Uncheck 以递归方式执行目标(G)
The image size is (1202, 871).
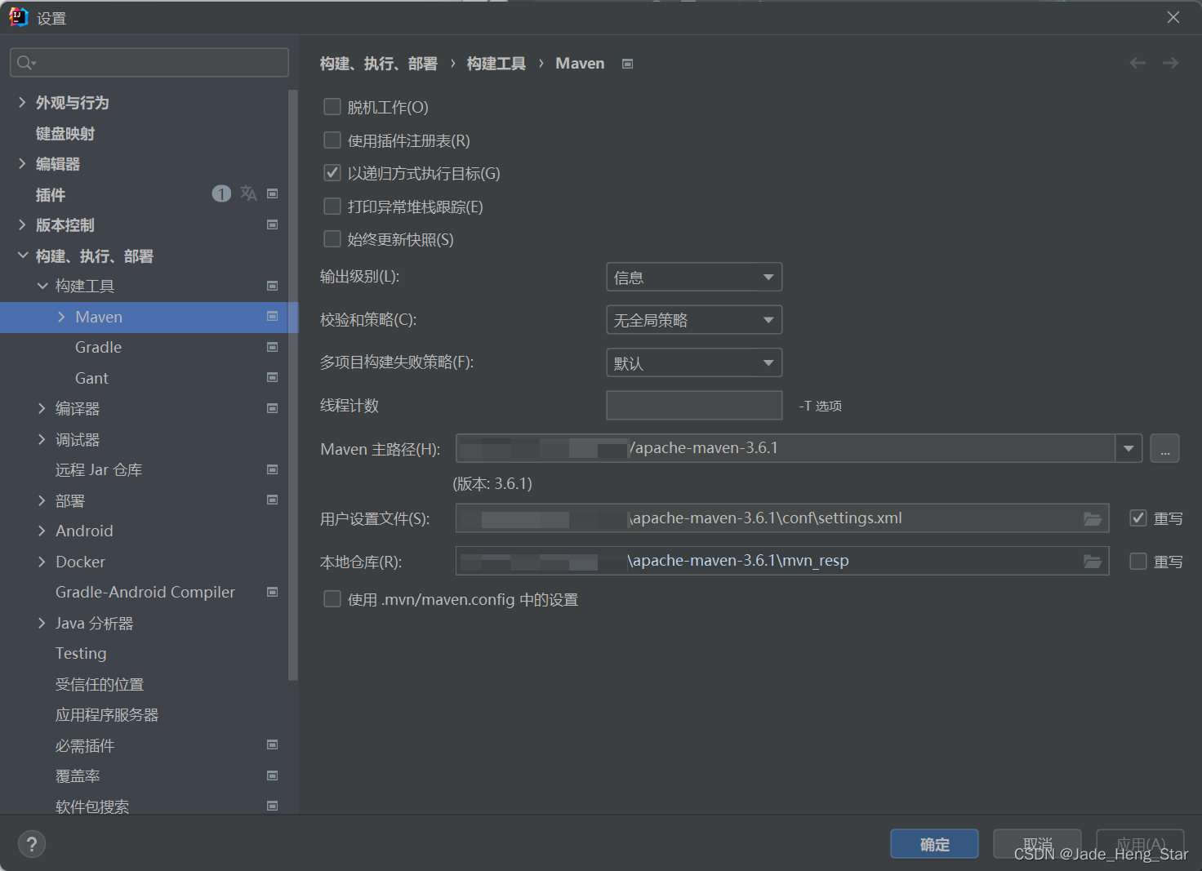[x=332, y=173]
